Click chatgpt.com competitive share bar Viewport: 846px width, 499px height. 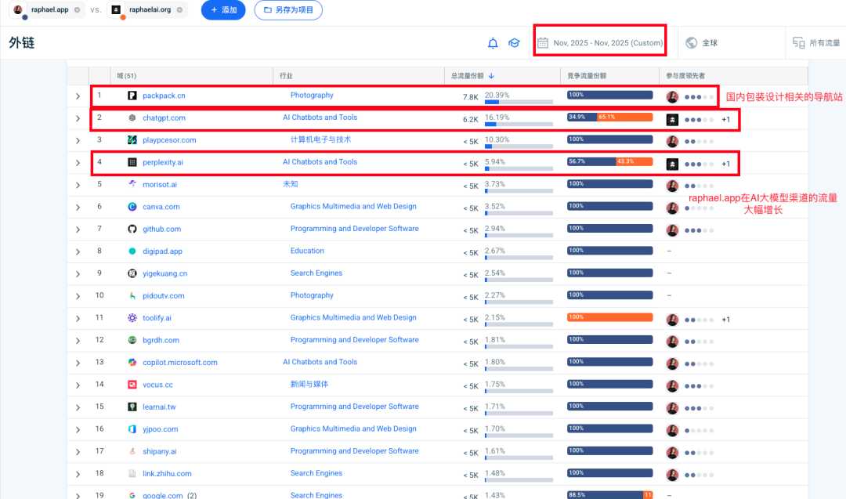click(609, 117)
